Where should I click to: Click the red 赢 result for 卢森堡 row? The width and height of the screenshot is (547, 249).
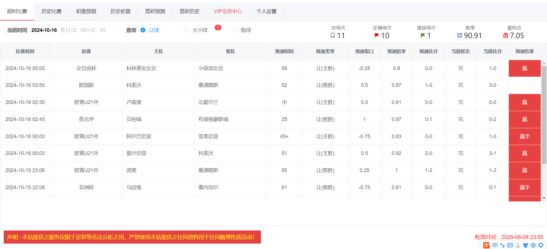point(525,102)
